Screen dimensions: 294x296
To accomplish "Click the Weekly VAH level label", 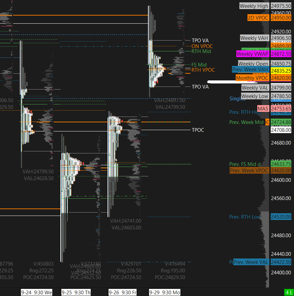I will [x=254, y=38].
